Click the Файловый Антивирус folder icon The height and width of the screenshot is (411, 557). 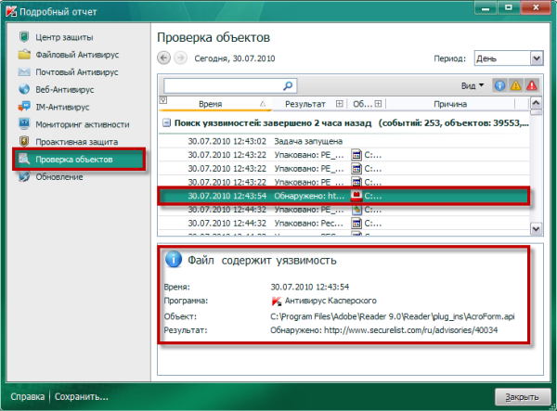(24, 55)
